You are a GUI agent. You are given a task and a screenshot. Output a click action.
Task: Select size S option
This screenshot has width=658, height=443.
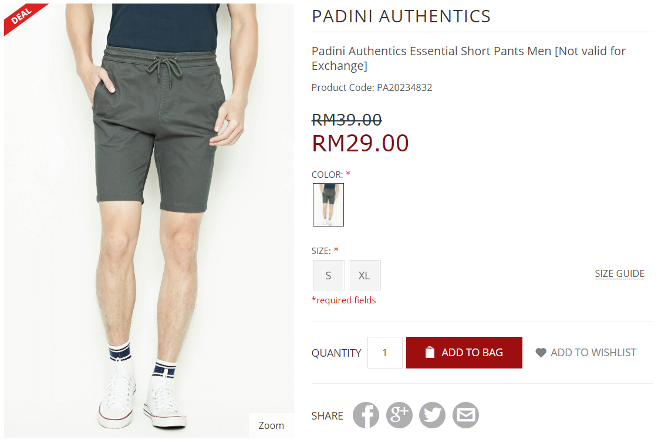pyautogui.click(x=329, y=275)
